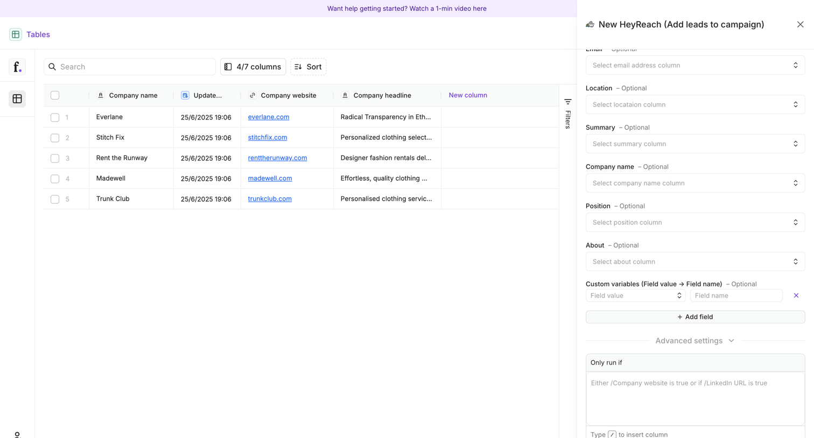Select the table view icon in the left sidebar
The width and height of the screenshot is (814, 438).
(x=17, y=99)
